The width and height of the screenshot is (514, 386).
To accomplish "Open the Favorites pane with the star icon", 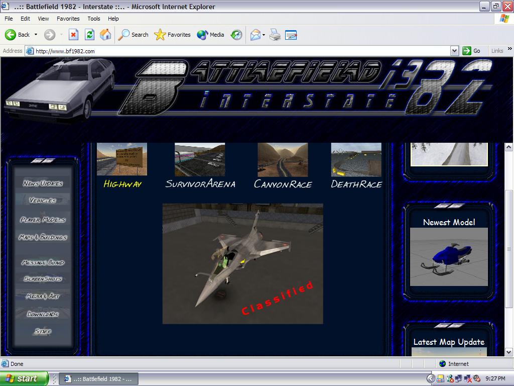I will click(x=172, y=35).
